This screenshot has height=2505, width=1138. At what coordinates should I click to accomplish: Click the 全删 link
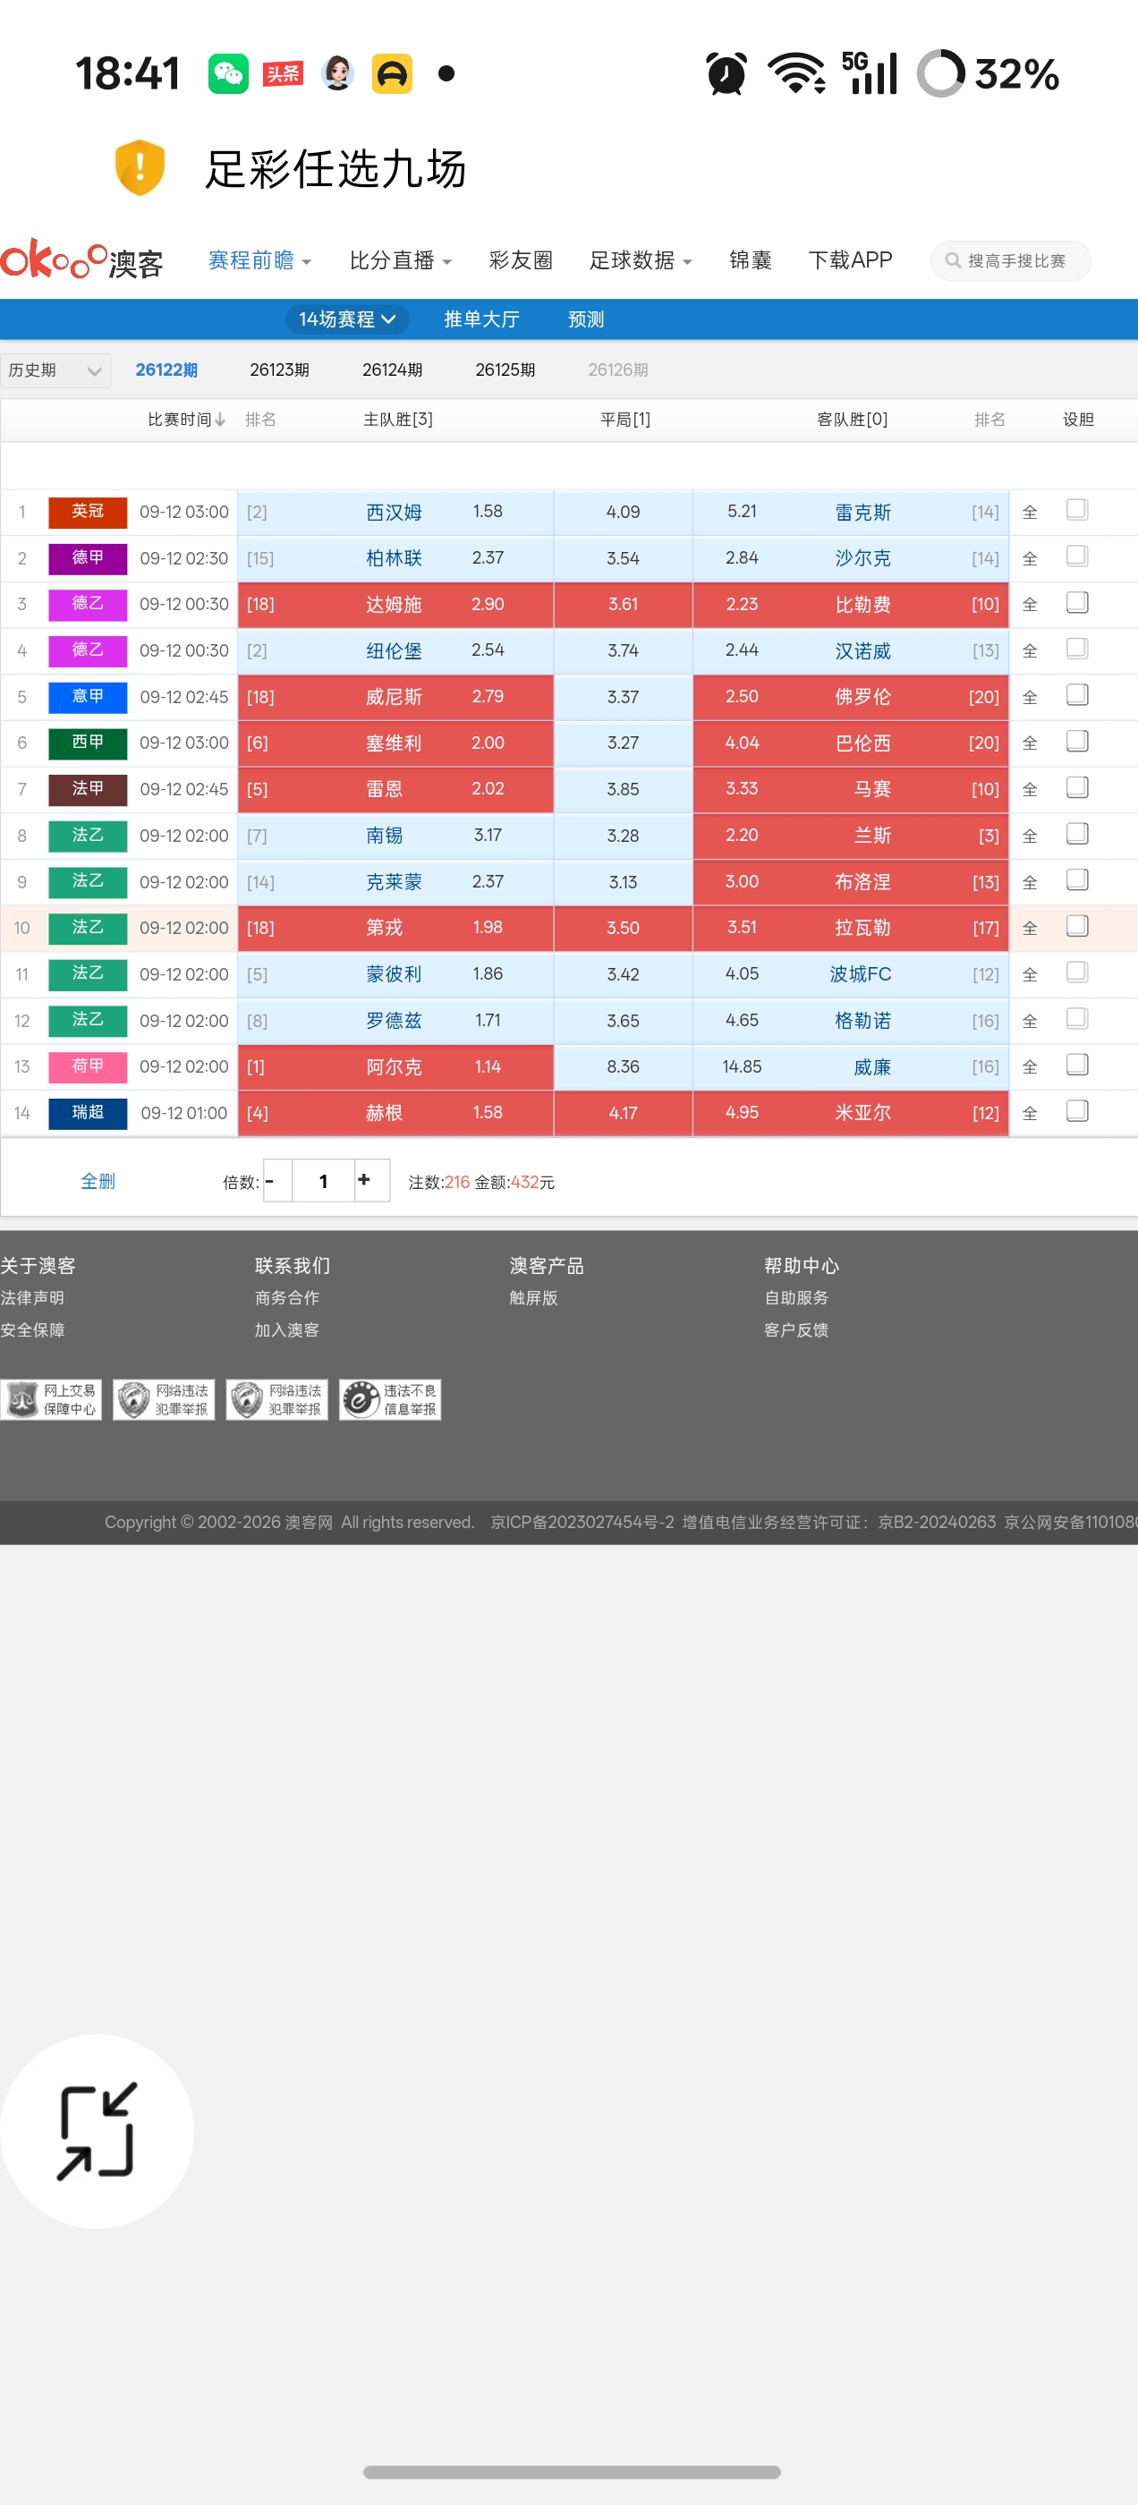click(x=98, y=1181)
